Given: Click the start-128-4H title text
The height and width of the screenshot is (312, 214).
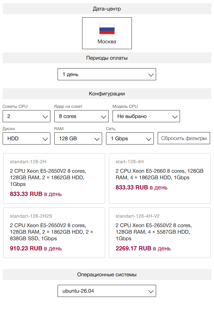Looking at the screenshot, I should click(130, 162).
